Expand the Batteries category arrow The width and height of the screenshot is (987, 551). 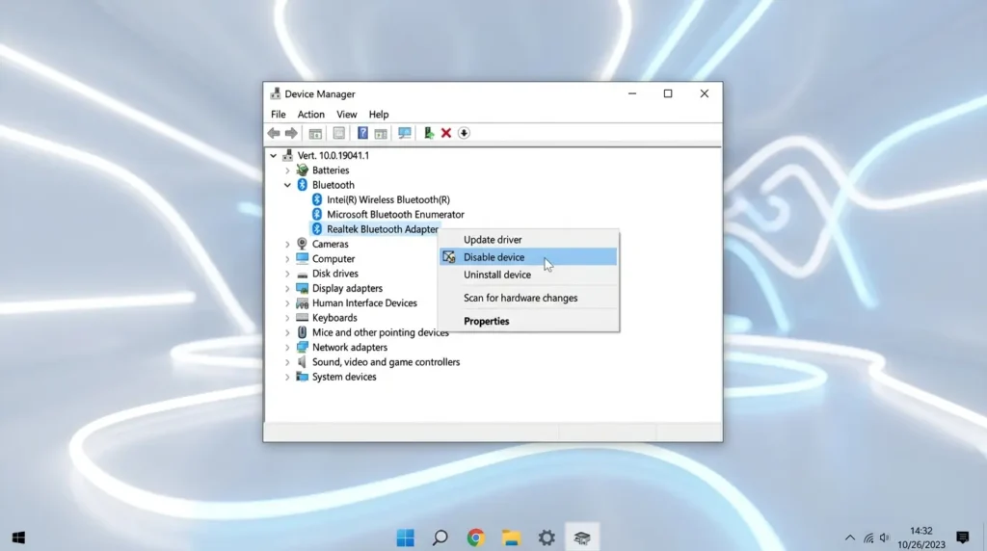(287, 171)
